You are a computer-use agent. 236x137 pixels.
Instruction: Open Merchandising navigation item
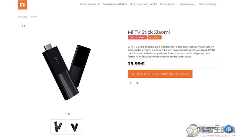point(207,4)
